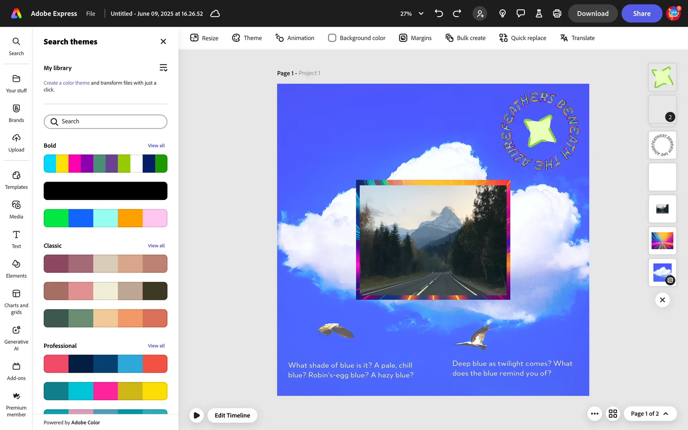Open the File menu
688x430 pixels.
pyautogui.click(x=91, y=14)
